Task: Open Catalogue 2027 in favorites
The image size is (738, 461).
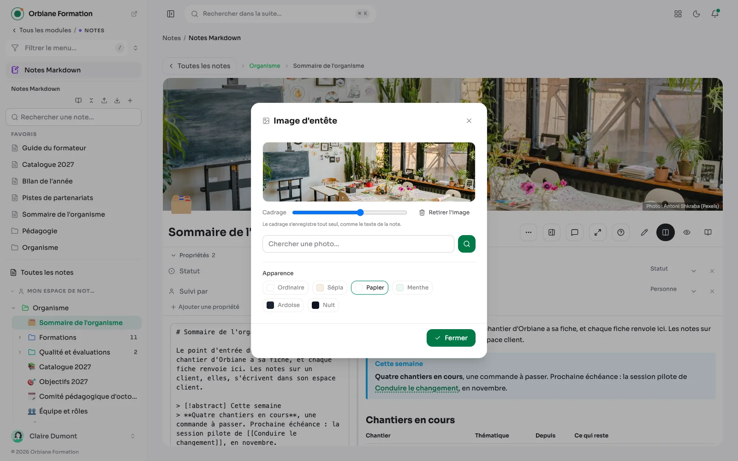Action: (x=74, y=165)
